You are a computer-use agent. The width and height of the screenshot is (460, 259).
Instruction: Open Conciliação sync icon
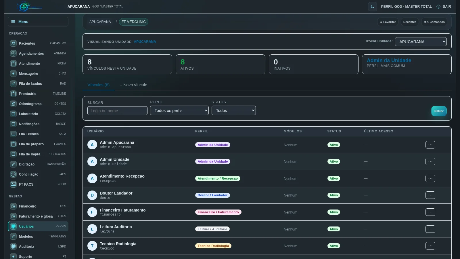pos(13,174)
